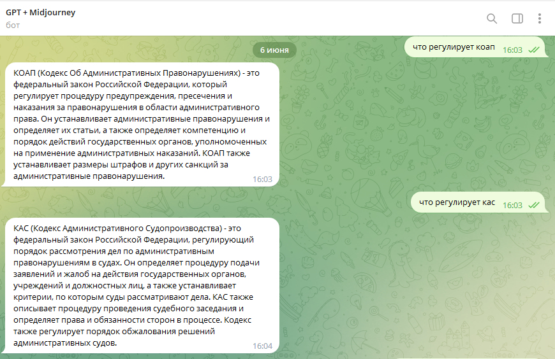The height and width of the screenshot is (359, 555).
Task: Click 16:04 timestamp on the КАС reply
Action: [262, 346]
